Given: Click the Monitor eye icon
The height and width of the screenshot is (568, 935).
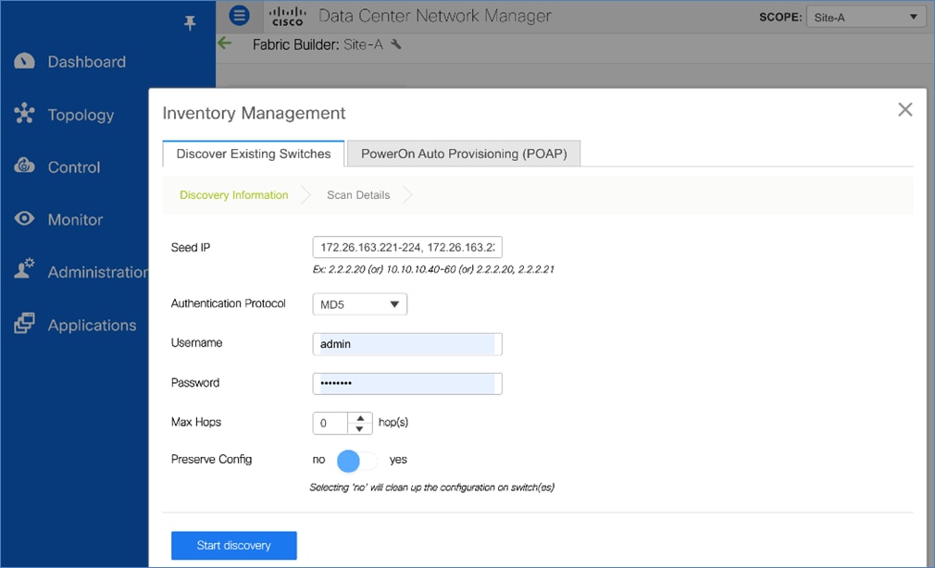Looking at the screenshot, I should coord(24,218).
